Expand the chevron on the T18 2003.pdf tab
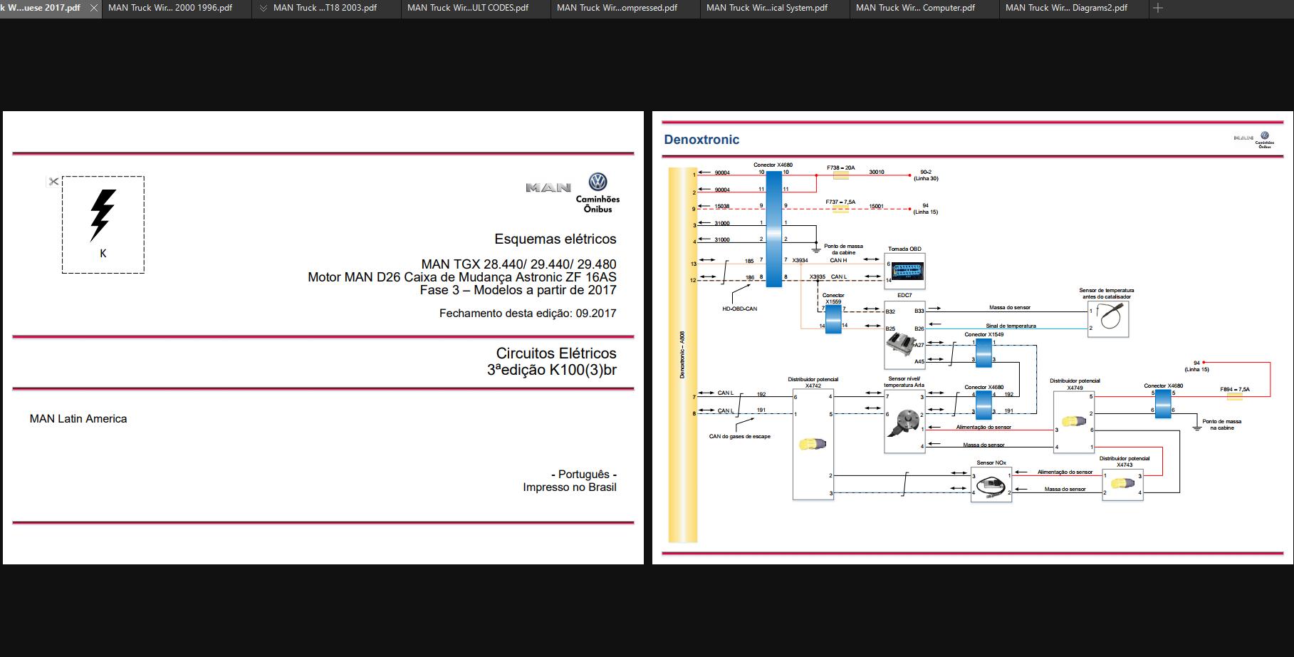 (x=264, y=8)
